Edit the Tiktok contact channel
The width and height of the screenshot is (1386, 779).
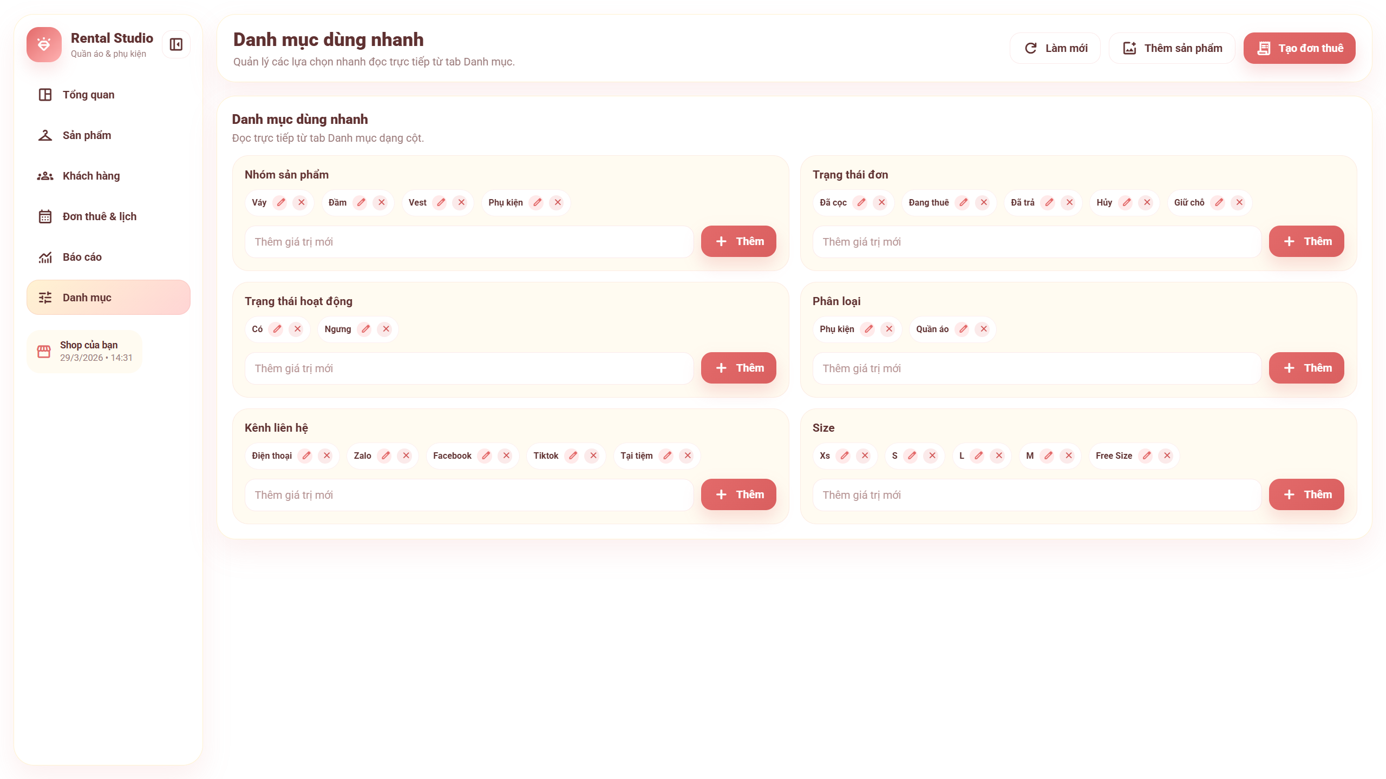573,455
